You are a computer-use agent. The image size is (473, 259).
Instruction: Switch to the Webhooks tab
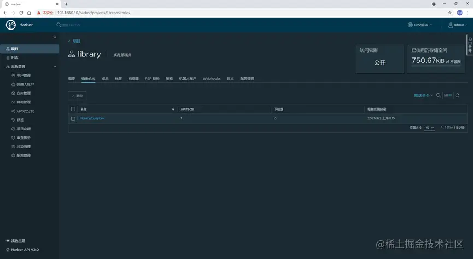click(x=212, y=79)
